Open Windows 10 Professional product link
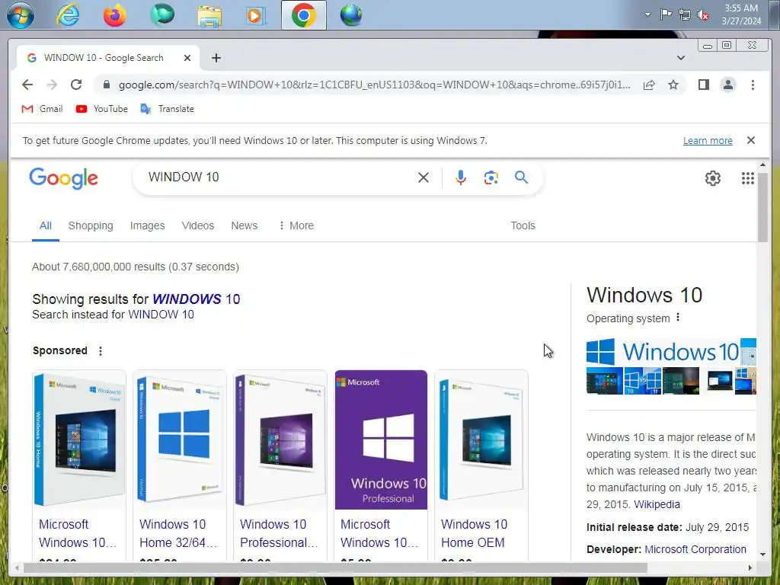The width and height of the screenshot is (780, 585). click(279, 533)
